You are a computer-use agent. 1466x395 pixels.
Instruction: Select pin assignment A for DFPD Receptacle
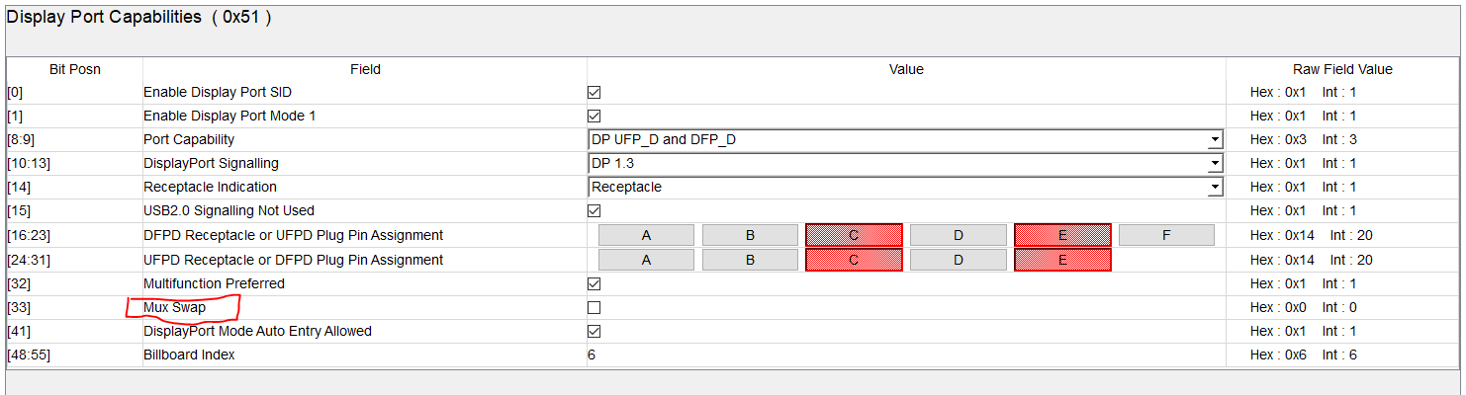(x=646, y=235)
